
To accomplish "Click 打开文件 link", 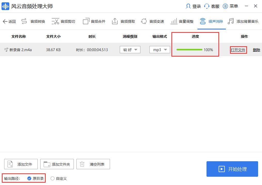I will point(238,50).
